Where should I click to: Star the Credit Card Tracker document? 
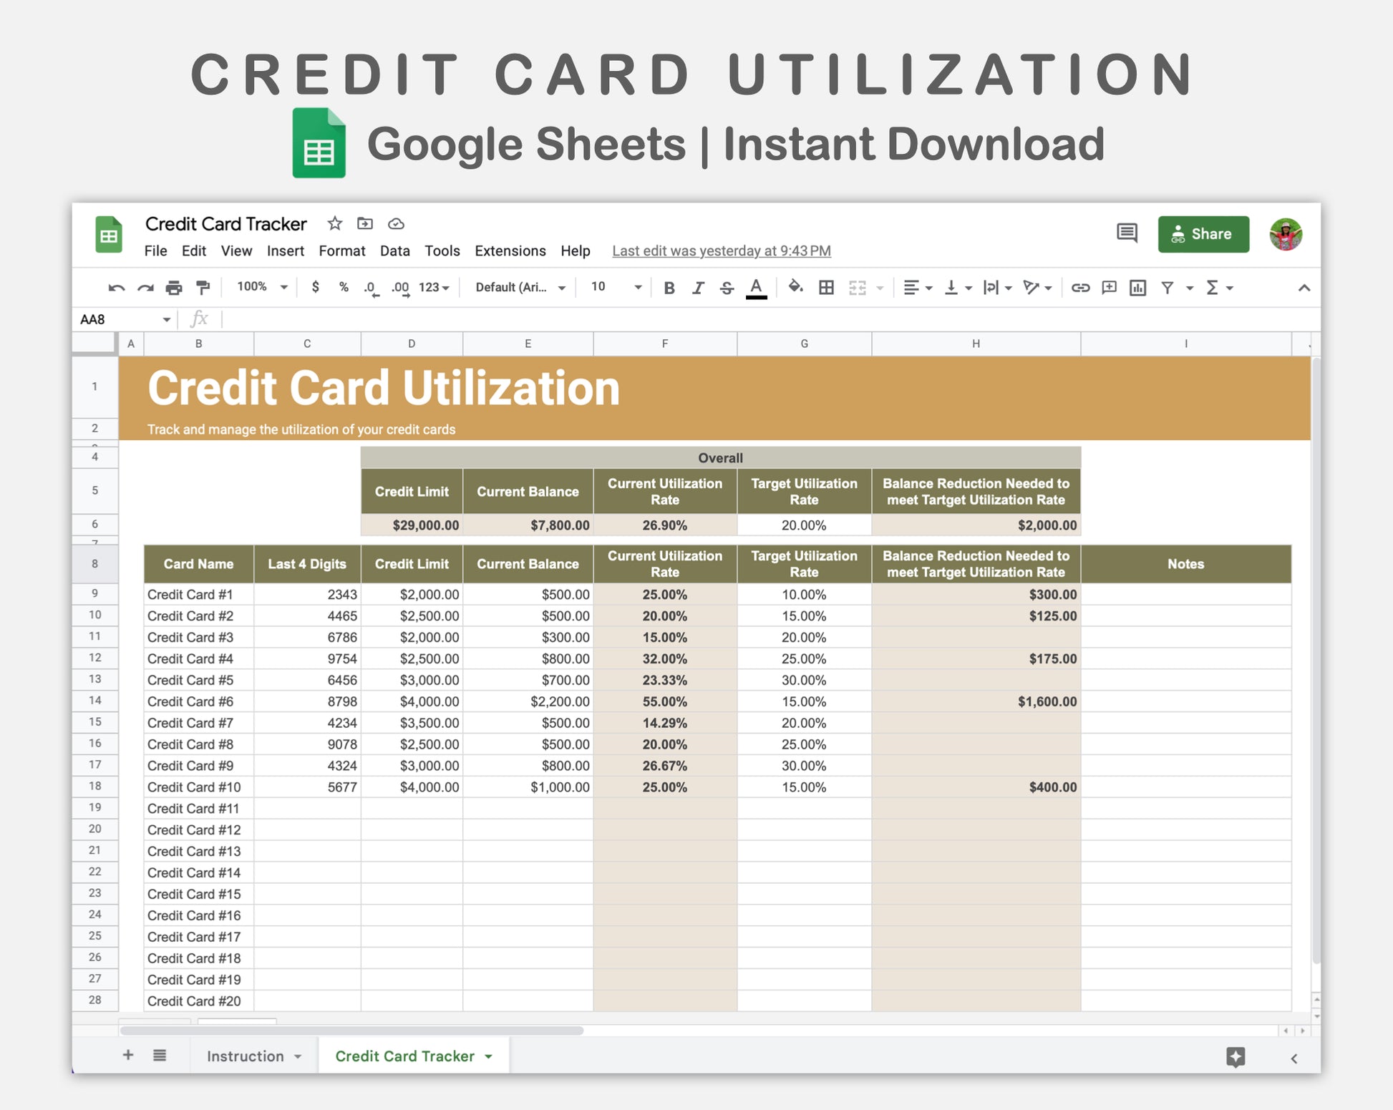coord(334,224)
